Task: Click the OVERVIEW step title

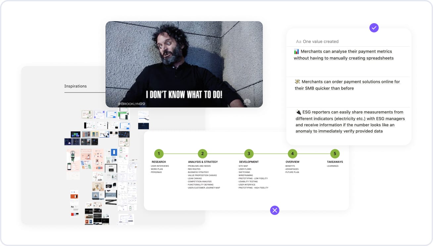Action: [x=292, y=162]
